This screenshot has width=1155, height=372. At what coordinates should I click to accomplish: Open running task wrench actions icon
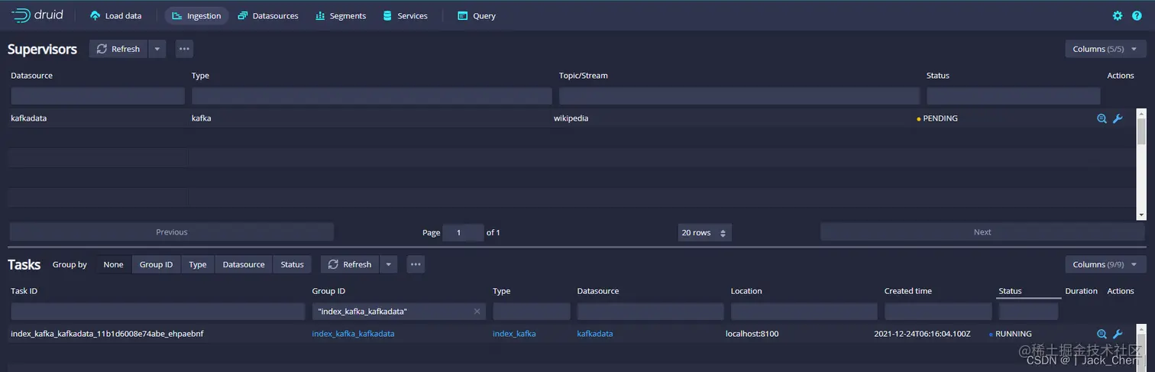[1118, 334]
